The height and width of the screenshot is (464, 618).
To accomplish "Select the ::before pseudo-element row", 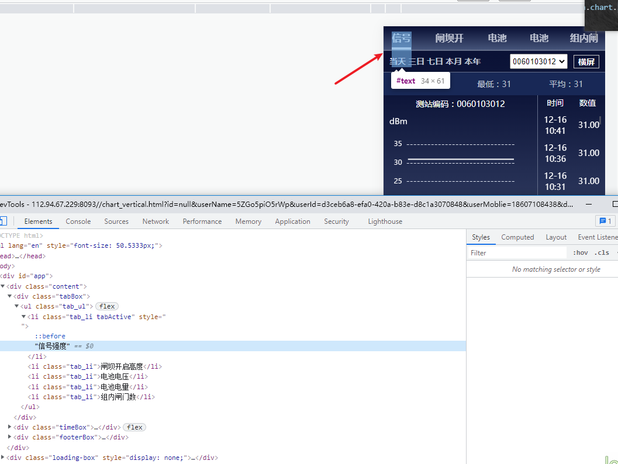I will pos(50,336).
